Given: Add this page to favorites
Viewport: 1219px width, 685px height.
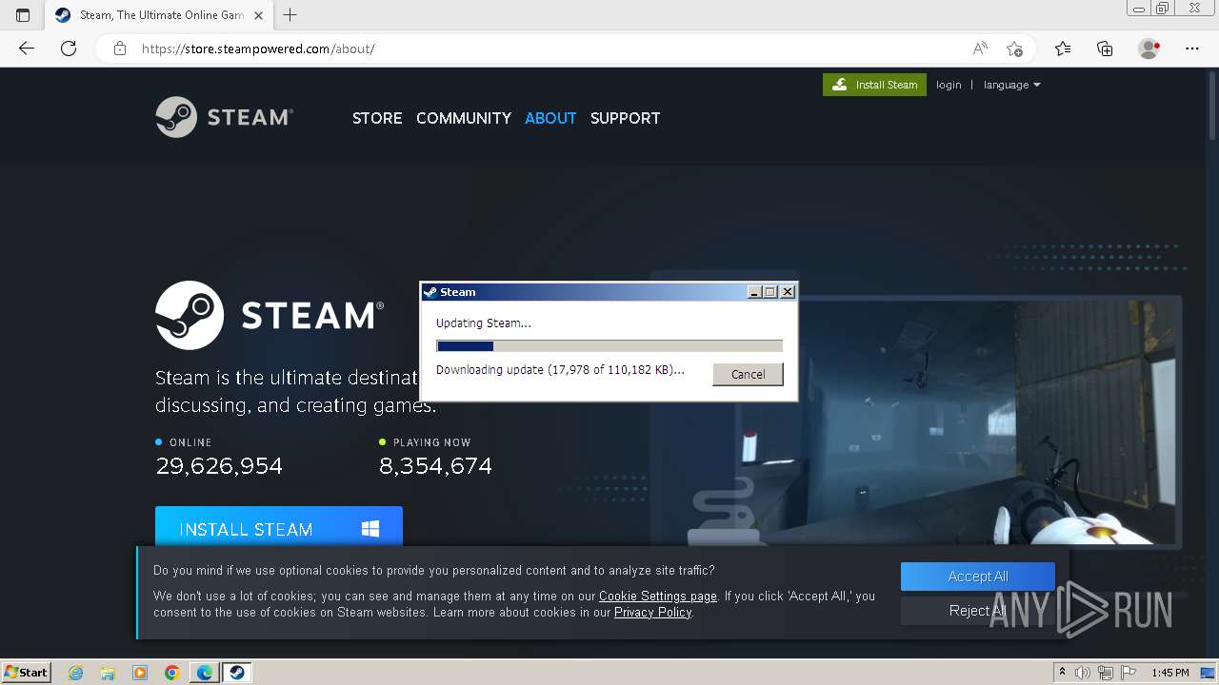Looking at the screenshot, I should tap(1014, 49).
